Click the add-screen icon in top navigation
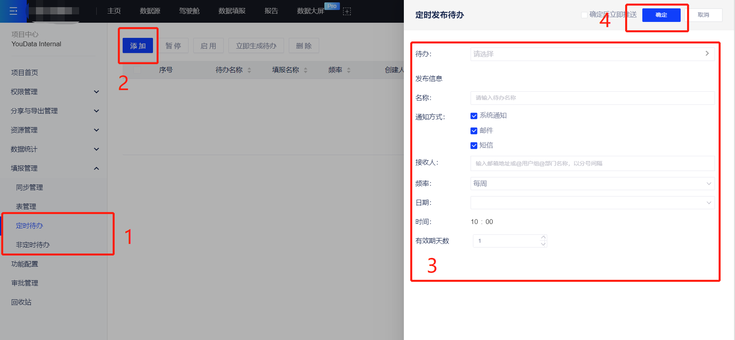The height and width of the screenshot is (340, 735). [347, 12]
